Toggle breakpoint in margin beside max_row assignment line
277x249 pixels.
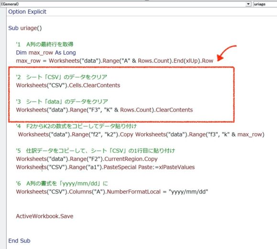(3, 61)
